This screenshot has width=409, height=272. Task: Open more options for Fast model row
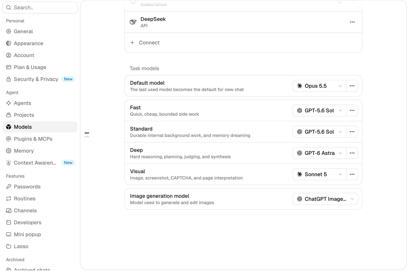(x=352, y=110)
